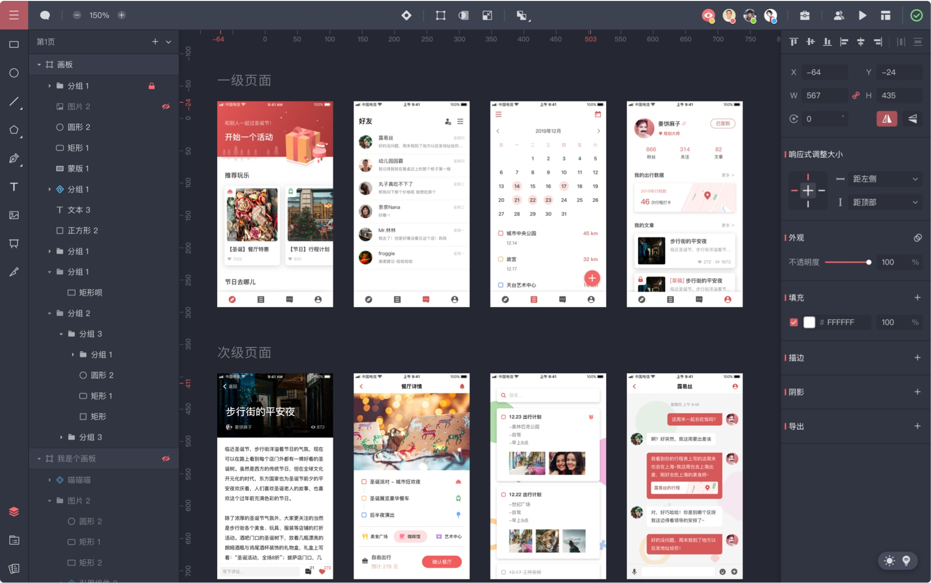Unlock the 分组 1 group
Screen dimensions: 931x583
coord(152,86)
